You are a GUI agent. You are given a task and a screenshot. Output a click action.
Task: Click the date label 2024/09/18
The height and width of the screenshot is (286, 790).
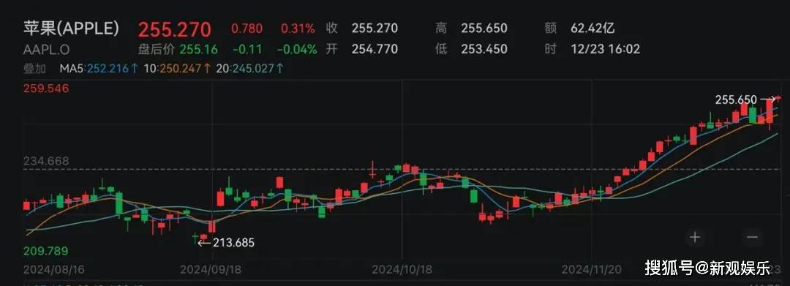pos(211,270)
